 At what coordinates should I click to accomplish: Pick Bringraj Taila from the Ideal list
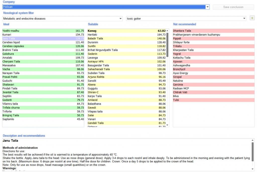(x=43, y=115)
